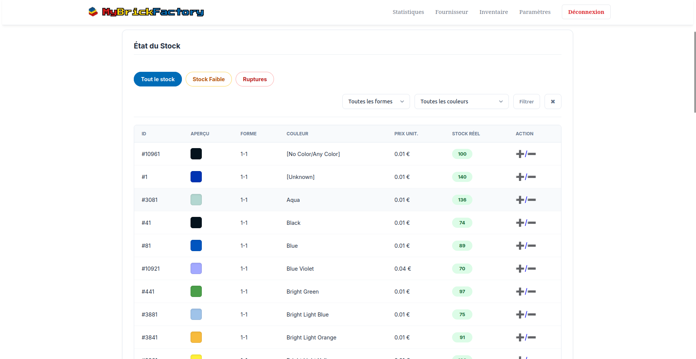Go to the Inventaire page
Screen dimensions: 696x359
493,12
